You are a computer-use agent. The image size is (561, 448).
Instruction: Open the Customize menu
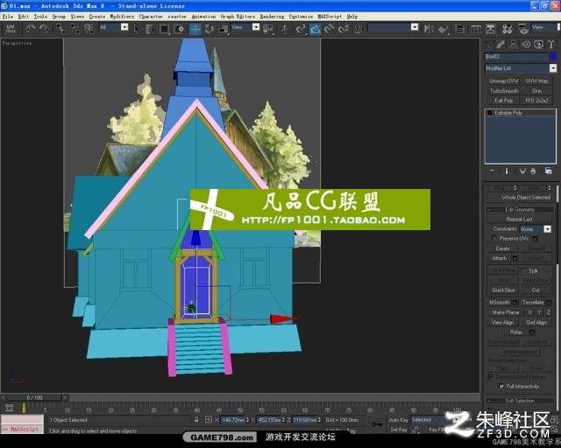(x=301, y=17)
